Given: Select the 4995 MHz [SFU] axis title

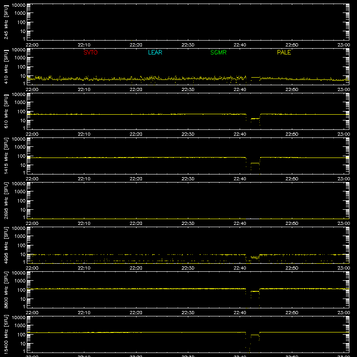Looking at the screenshot, I should tap(6, 245).
